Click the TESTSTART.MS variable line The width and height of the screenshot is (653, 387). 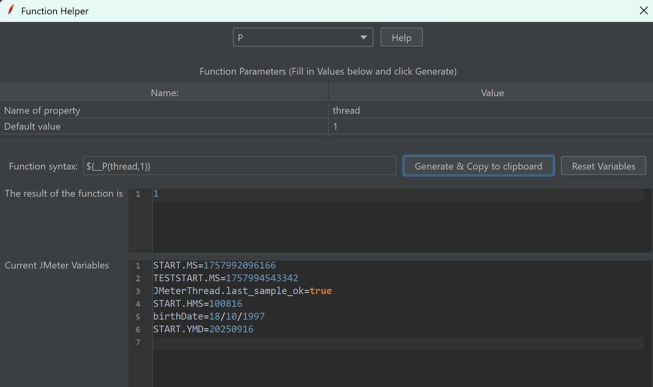point(226,278)
